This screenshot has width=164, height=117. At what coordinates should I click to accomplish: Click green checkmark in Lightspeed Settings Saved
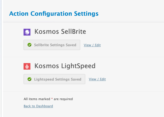30,79
